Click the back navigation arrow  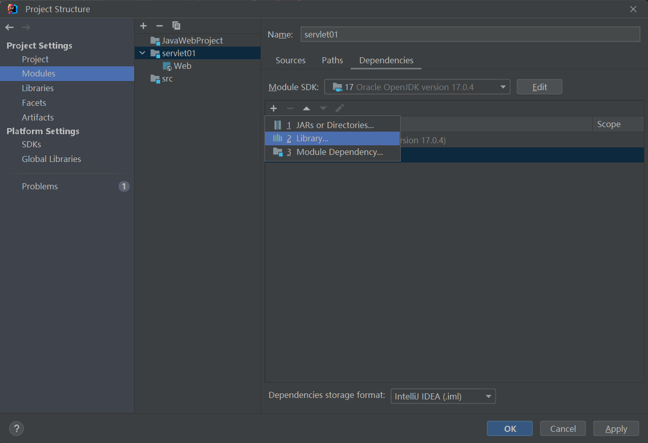tap(10, 27)
